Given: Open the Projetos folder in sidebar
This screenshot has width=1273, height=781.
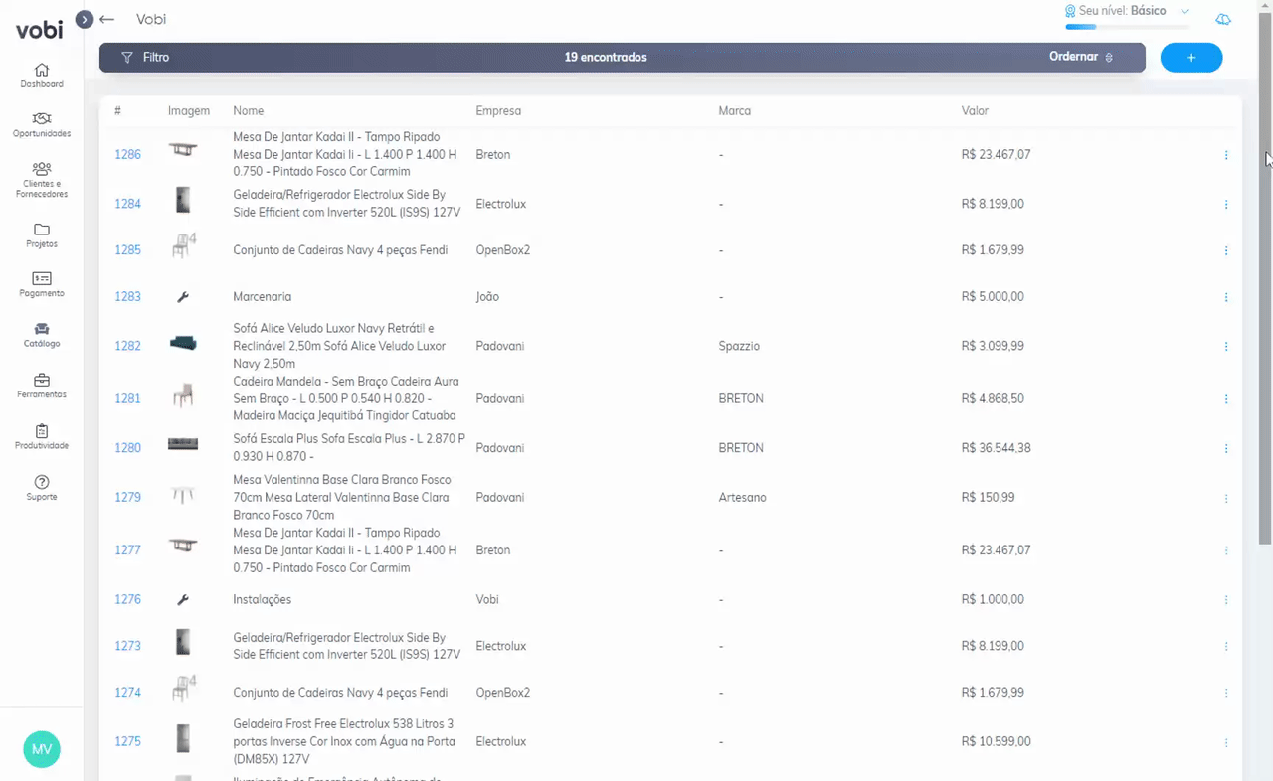Looking at the screenshot, I should tap(42, 235).
